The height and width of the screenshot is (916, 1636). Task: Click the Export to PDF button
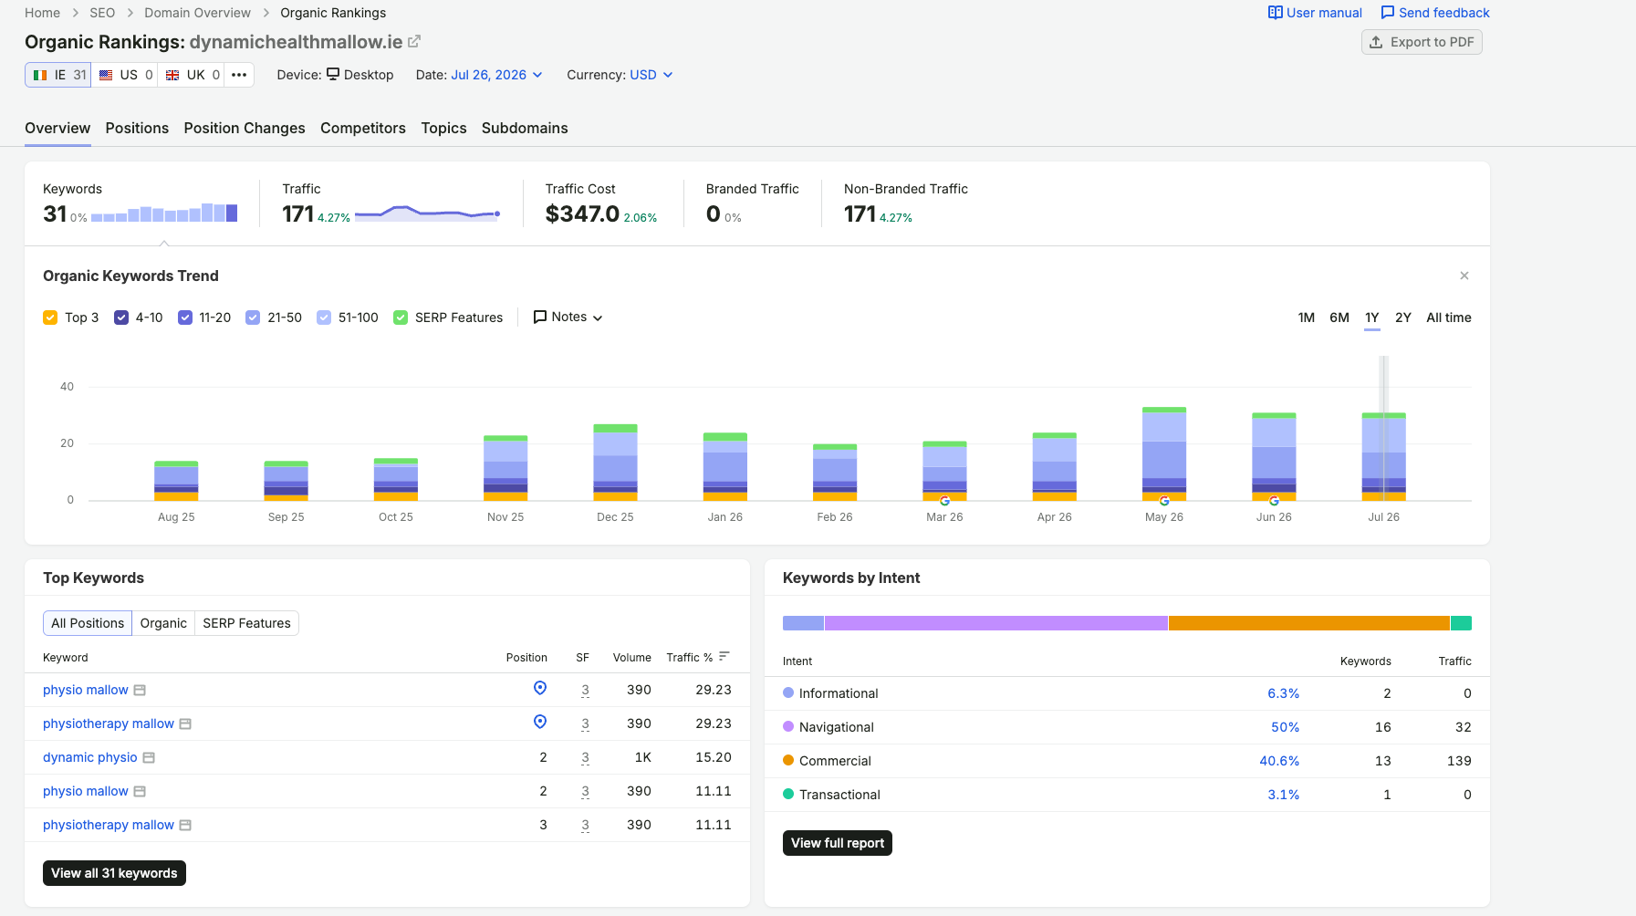pyautogui.click(x=1422, y=42)
